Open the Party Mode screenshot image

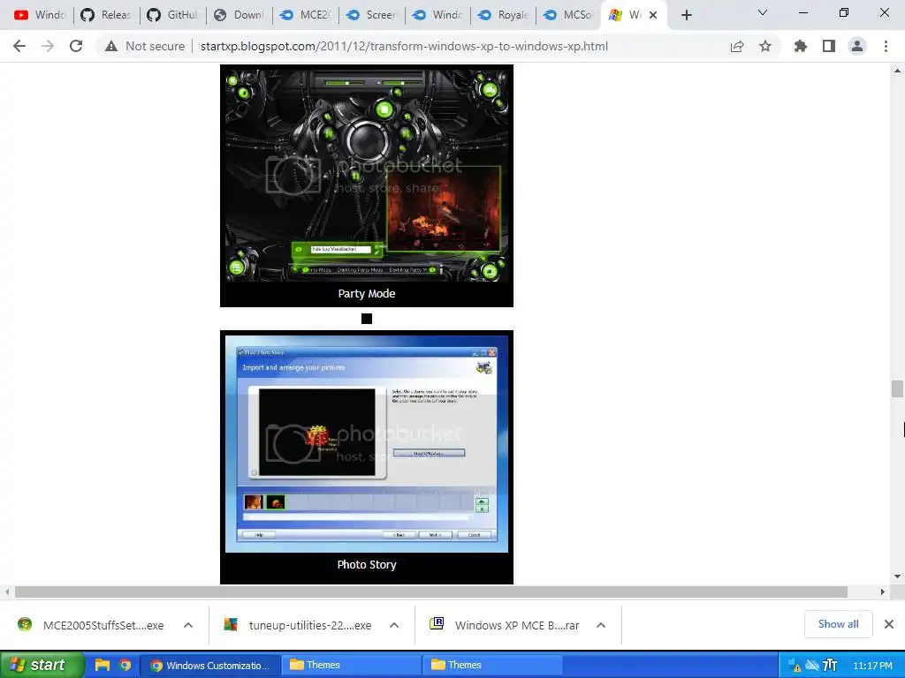pos(367,175)
